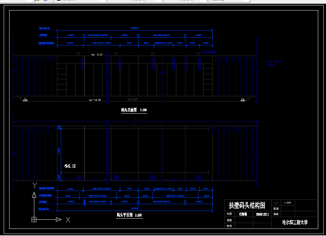Click the 扶壁码头结构图 title block heading
Image resolution: width=326 pixels, height=236 pixels.
coord(247,205)
